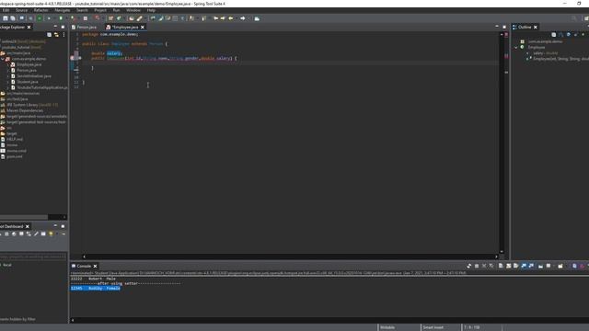
Task: Open Package Explorer view menu (three dots)
Action: coord(64,35)
